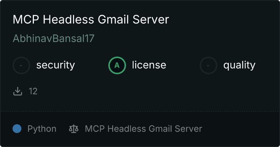Image resolution: width=280 pixels, height=147 pixels.
Task: Click the balance scale license icon
Action: click(x=74, y=129)
